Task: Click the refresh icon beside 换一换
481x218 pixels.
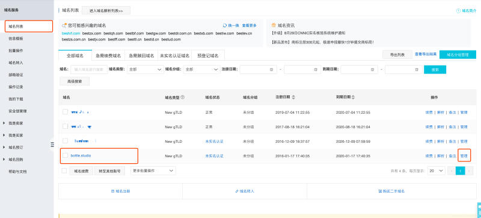Action: [225, 25]
